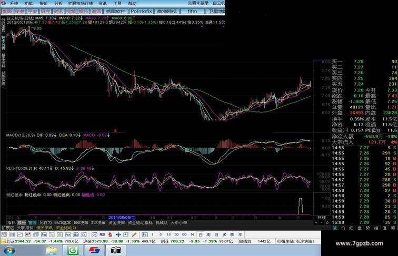The height and width of the screenshot is (256, 398).
Task: Click the blue four-arrow move icon
Action: point(118,234)
